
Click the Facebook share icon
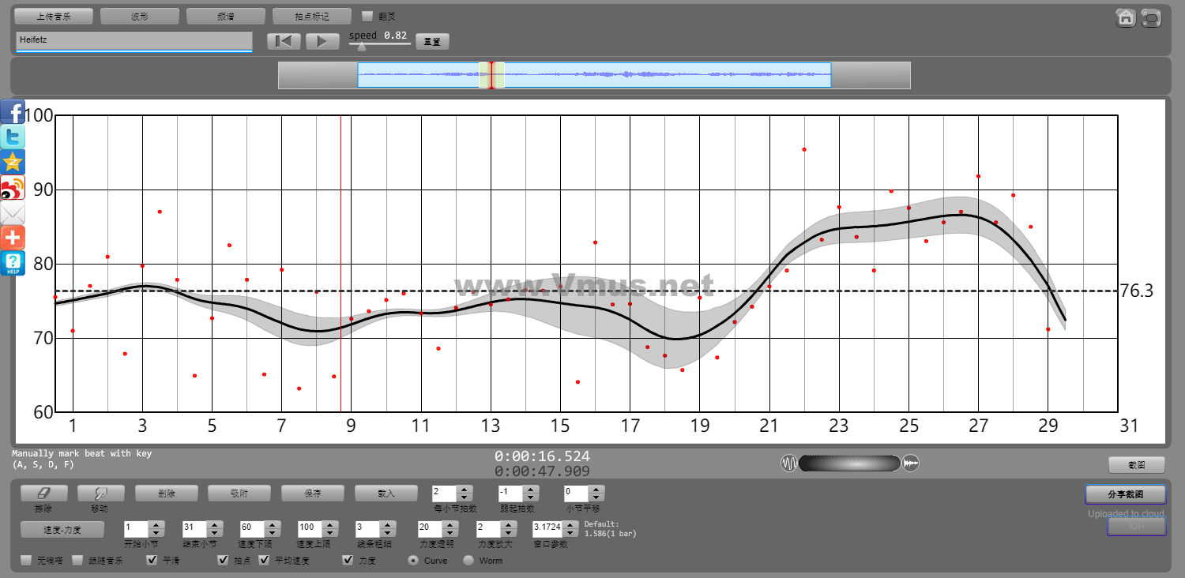pos(13,112)
